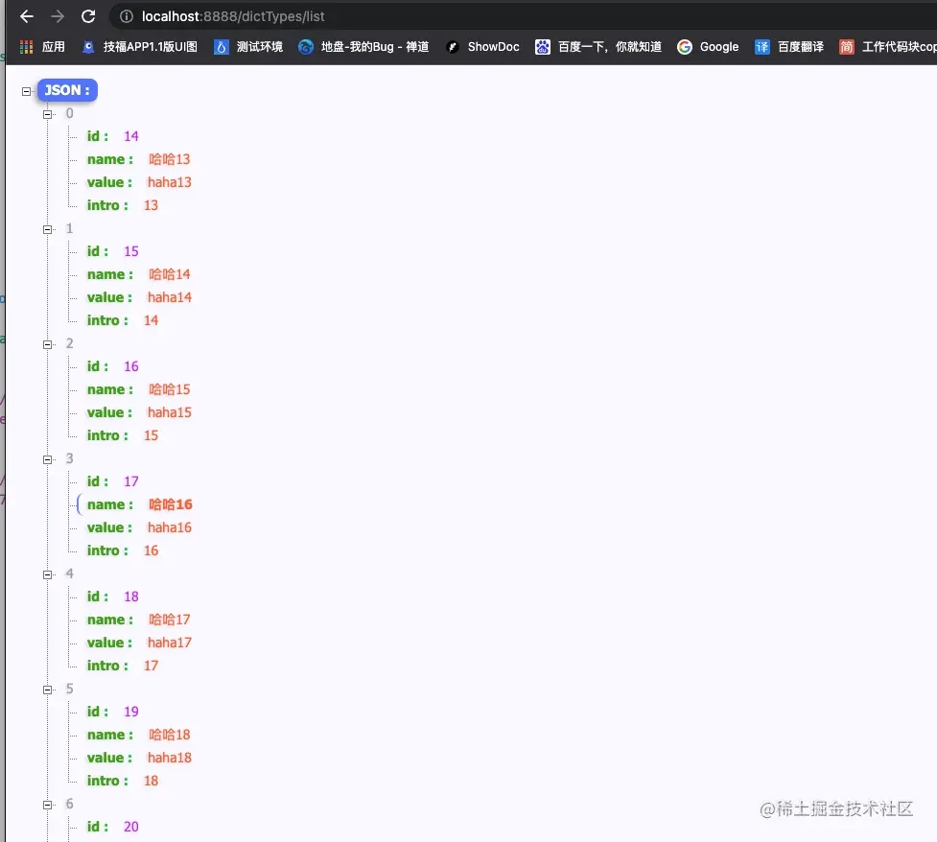The image size is (937, 842).
Task: Select id value 20
Action: coord(130,827)
